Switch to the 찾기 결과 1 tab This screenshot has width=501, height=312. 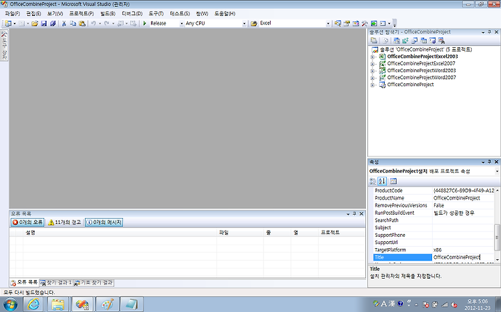[56, 283]
